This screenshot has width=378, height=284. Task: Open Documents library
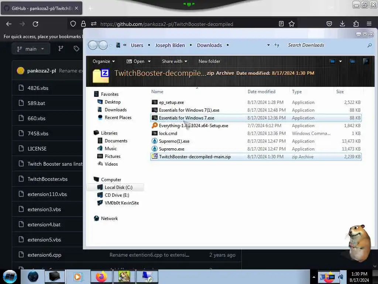coord(116,141)
